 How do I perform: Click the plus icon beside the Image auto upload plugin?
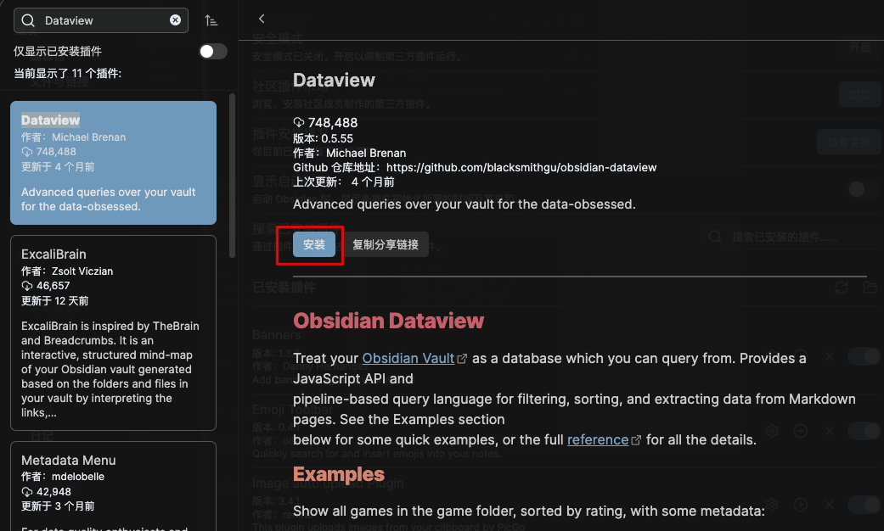click(801, 504)
